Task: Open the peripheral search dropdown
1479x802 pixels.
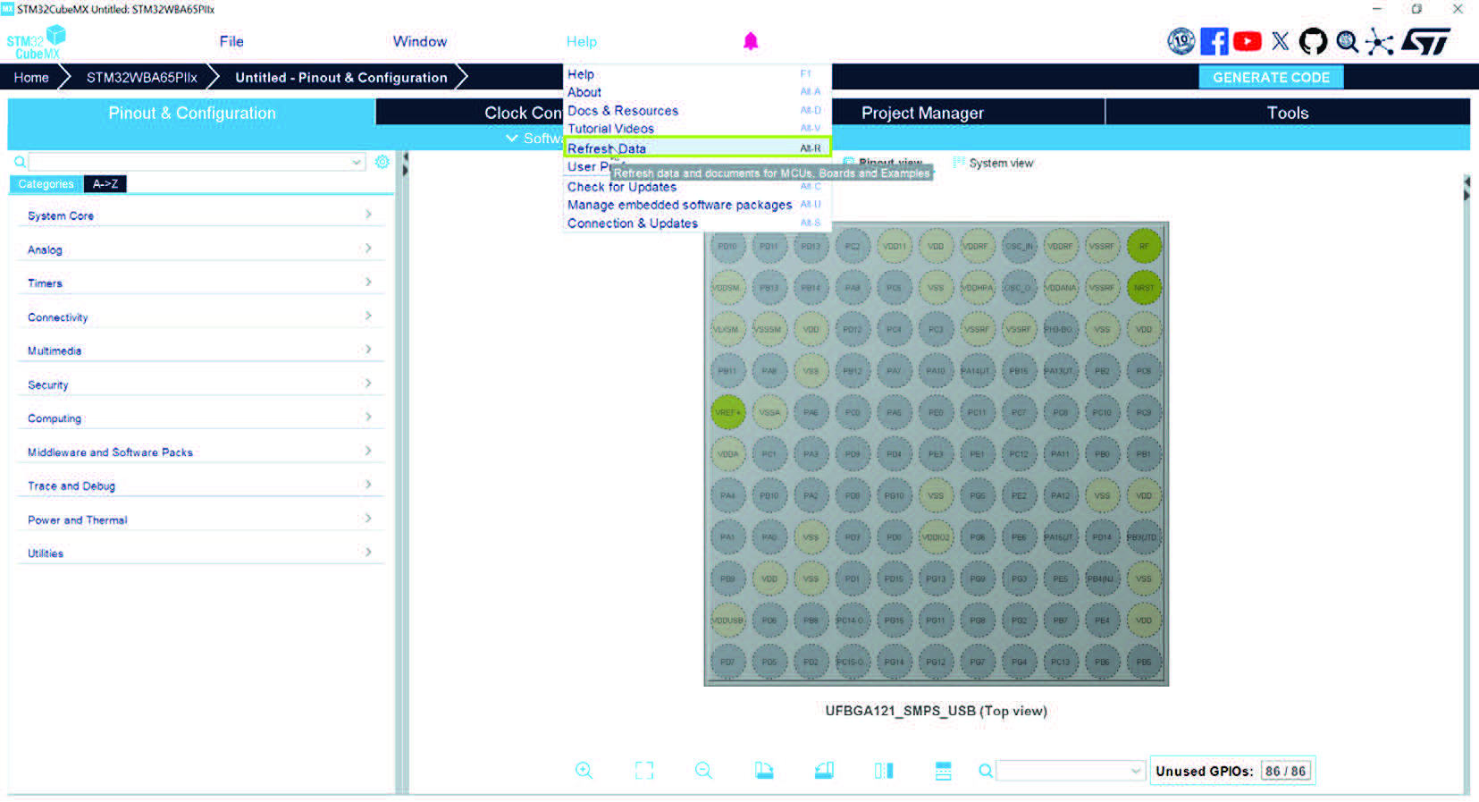Action: point(357,162)
